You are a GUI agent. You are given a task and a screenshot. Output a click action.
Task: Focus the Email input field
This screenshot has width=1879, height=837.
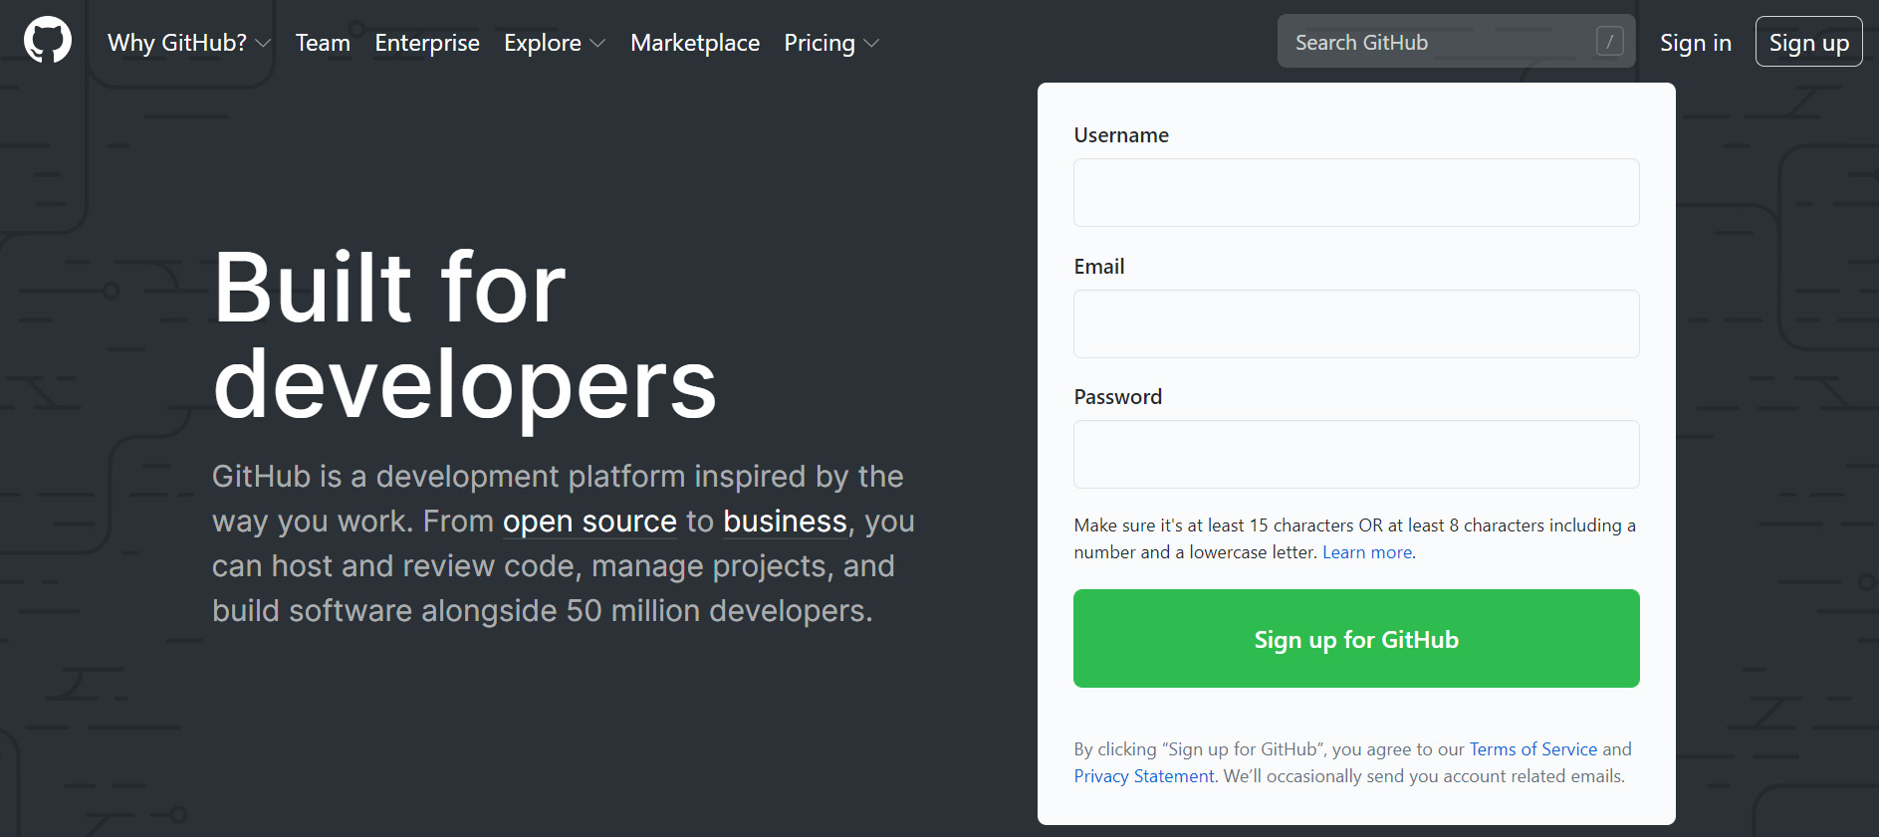point(1356,323)
